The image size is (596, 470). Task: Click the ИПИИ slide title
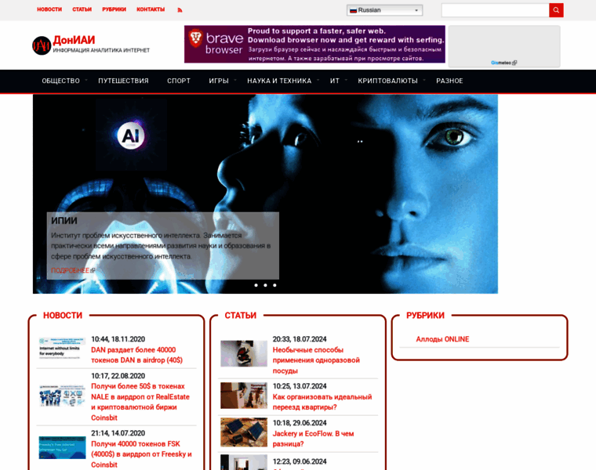pyautogui.click(x=64, y=221)
